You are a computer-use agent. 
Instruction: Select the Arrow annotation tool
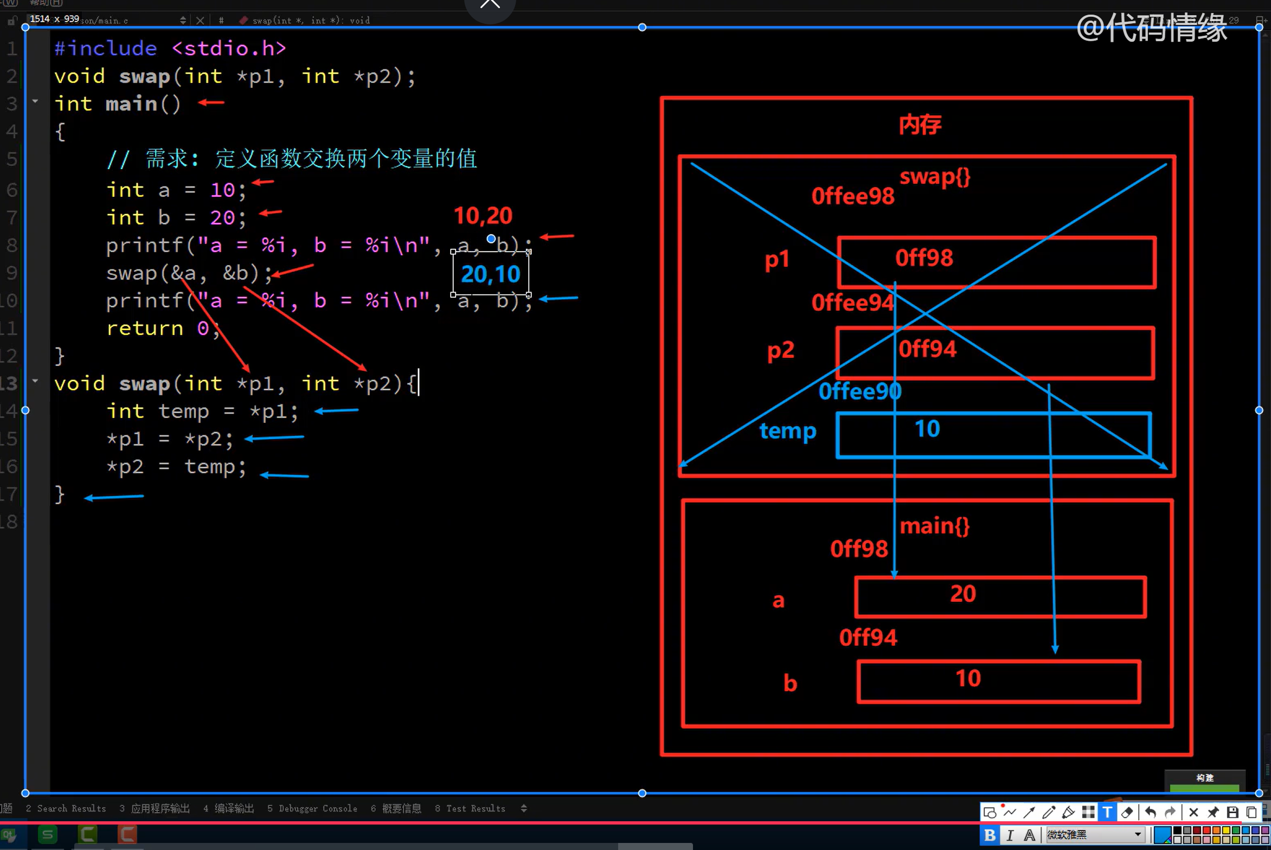1029,812
